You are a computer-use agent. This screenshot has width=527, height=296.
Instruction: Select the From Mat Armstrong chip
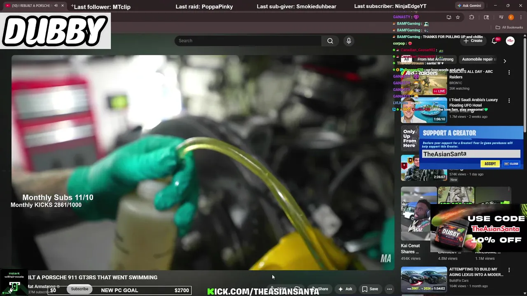pos(435,59)
